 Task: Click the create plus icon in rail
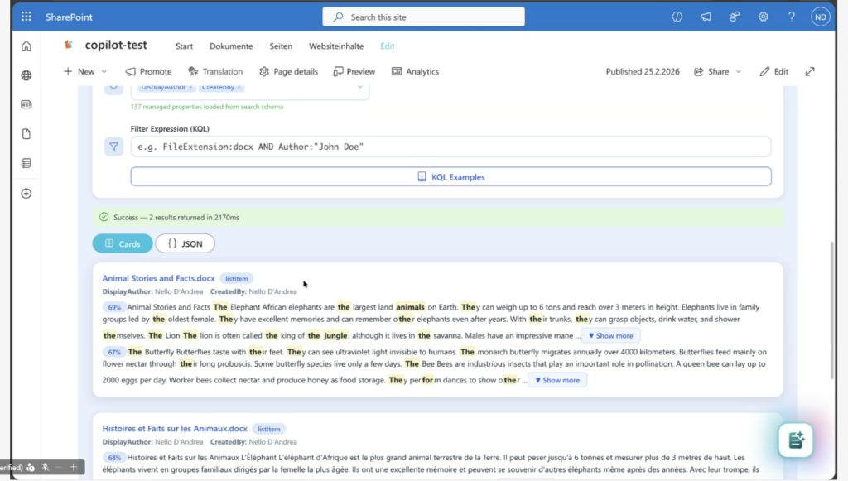click(26, 194)
